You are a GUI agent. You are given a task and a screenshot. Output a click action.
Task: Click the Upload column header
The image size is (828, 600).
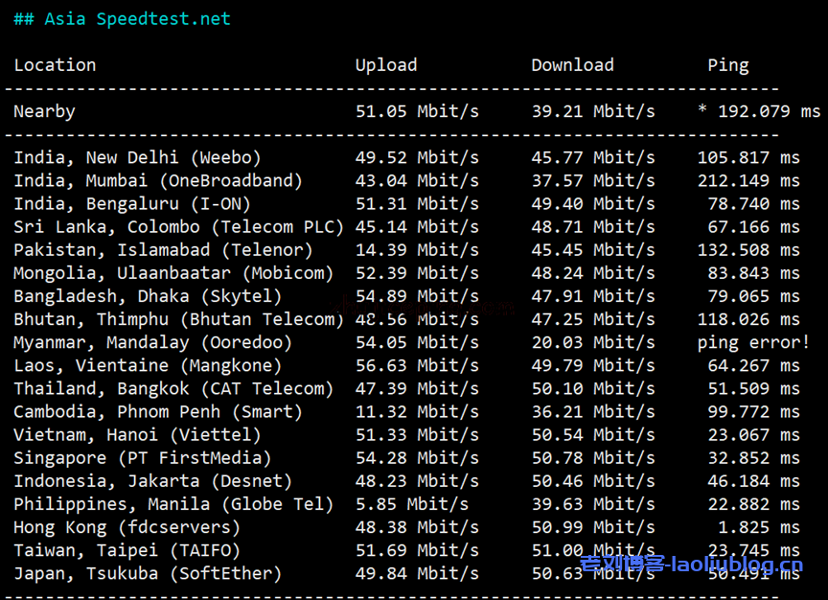click(x=386, y=65)
